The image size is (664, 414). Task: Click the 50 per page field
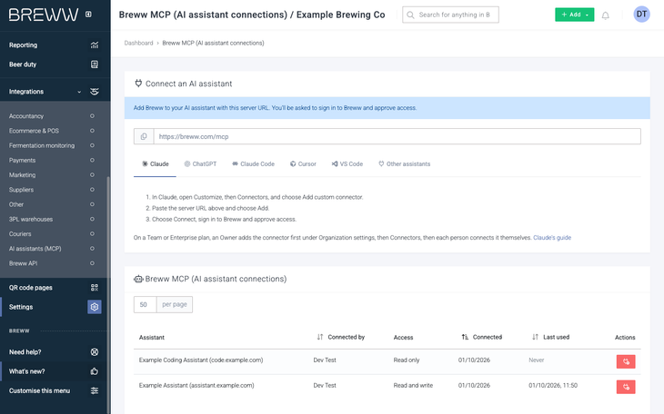pos(145,304)
